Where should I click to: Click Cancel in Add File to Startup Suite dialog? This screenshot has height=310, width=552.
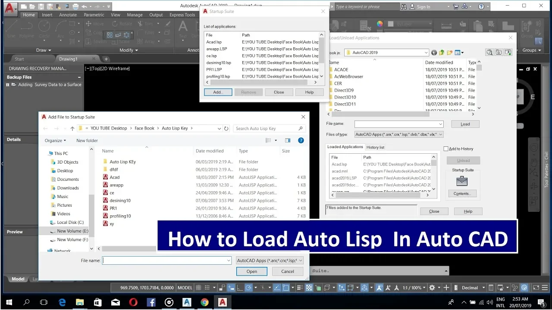click(x=288, y=271)
